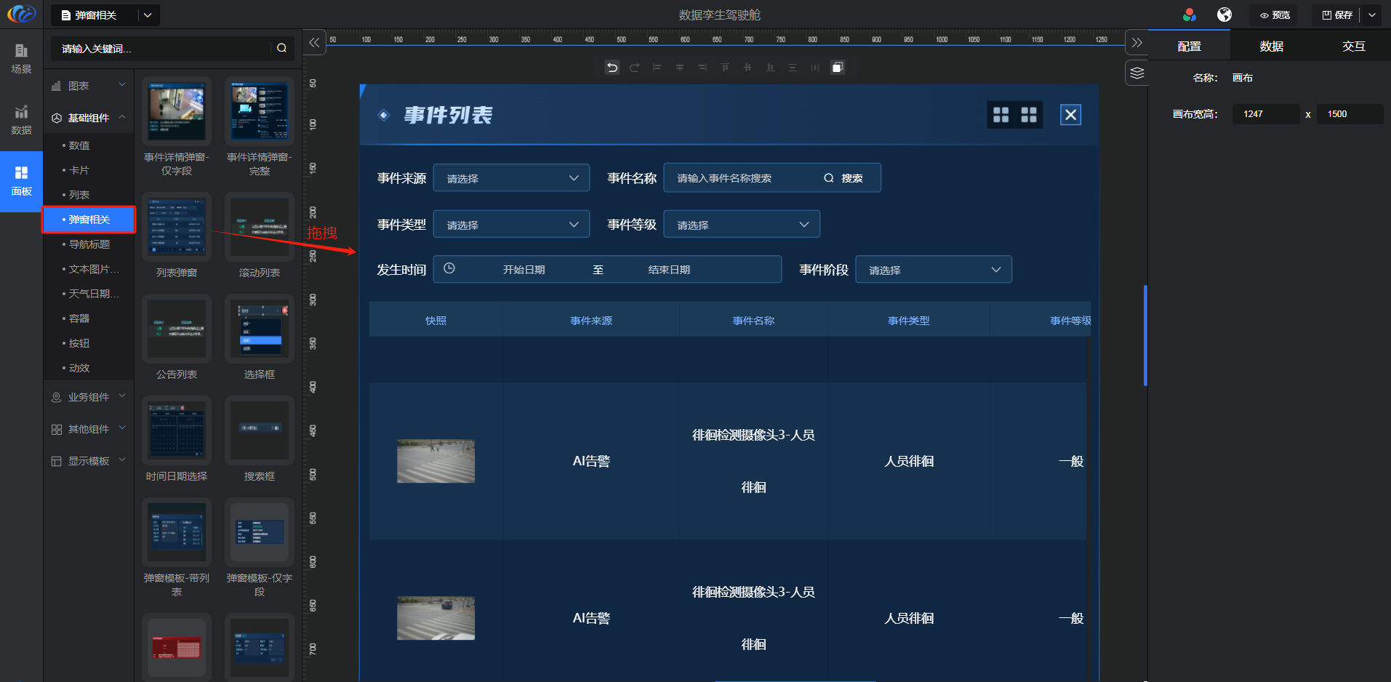Image resolution: width=1391 pixels, height=682 pixels.
Task: Click the undo arrow in canvas toolbar
Action: pos(612,68)
